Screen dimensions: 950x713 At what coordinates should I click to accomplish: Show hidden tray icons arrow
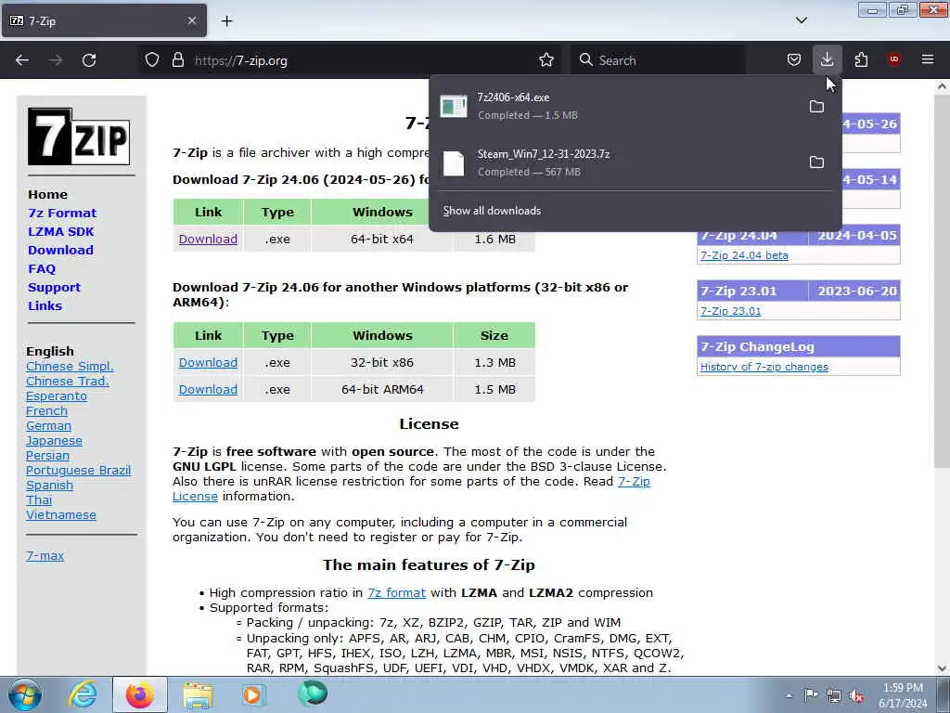pos(789,695)
